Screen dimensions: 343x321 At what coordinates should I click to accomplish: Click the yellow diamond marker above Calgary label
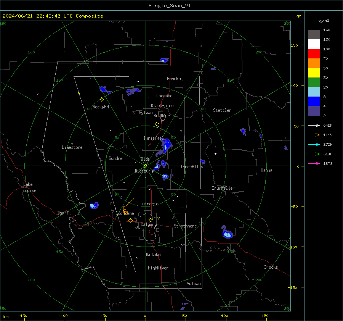(151, 220)
